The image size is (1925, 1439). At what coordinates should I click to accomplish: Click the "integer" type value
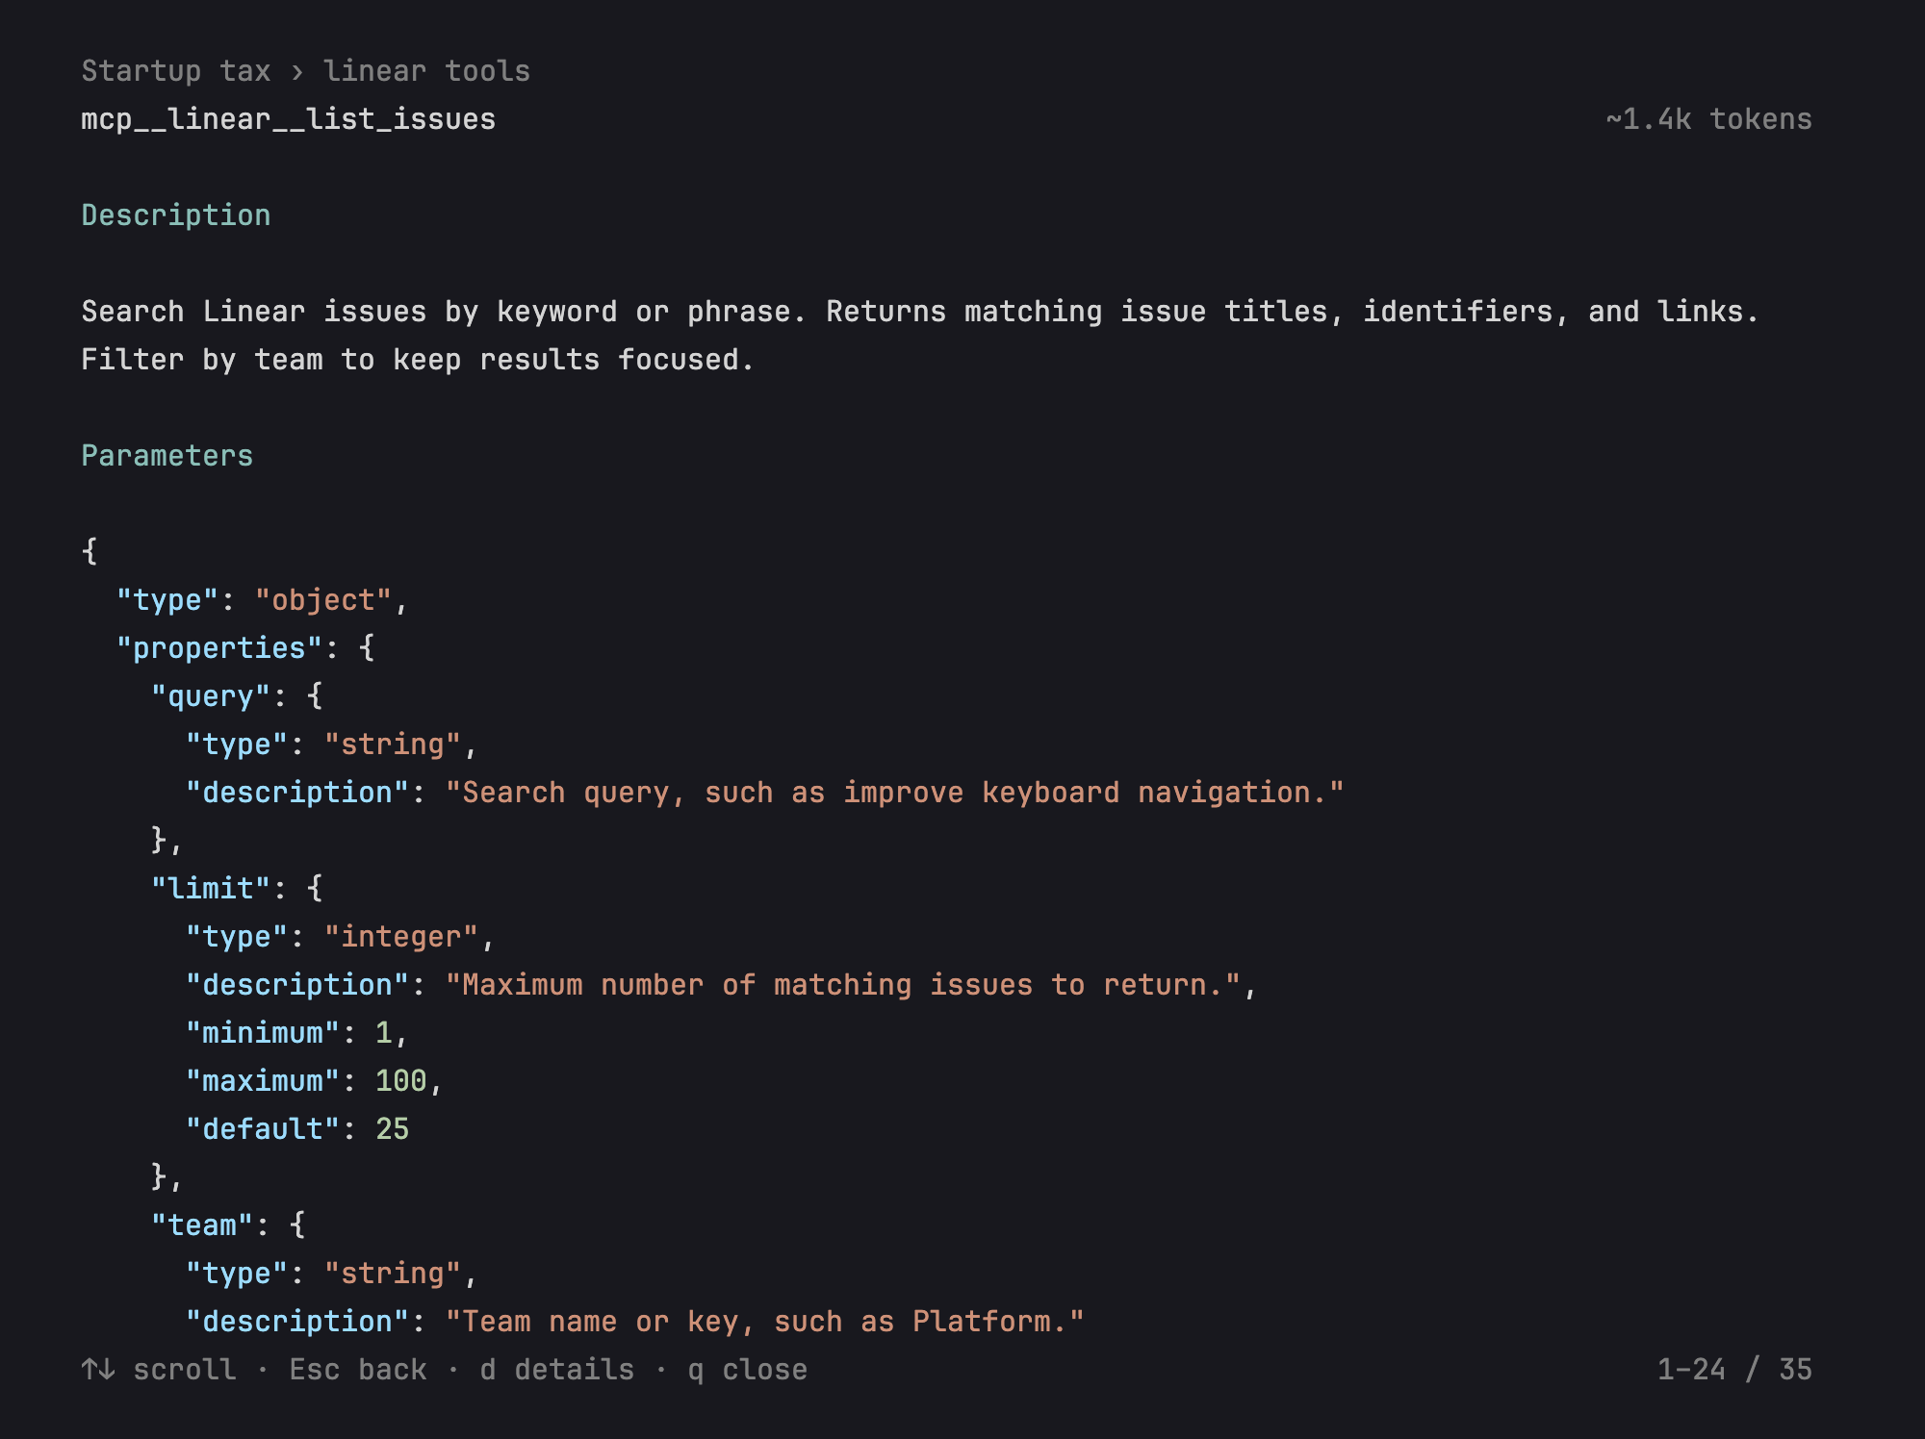pyautogui.click(x=401, y=937)
